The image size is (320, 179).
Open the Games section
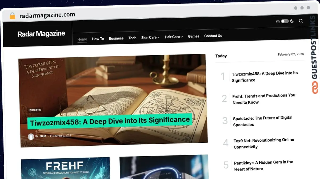pyautogui.click(x=194, y=36)
